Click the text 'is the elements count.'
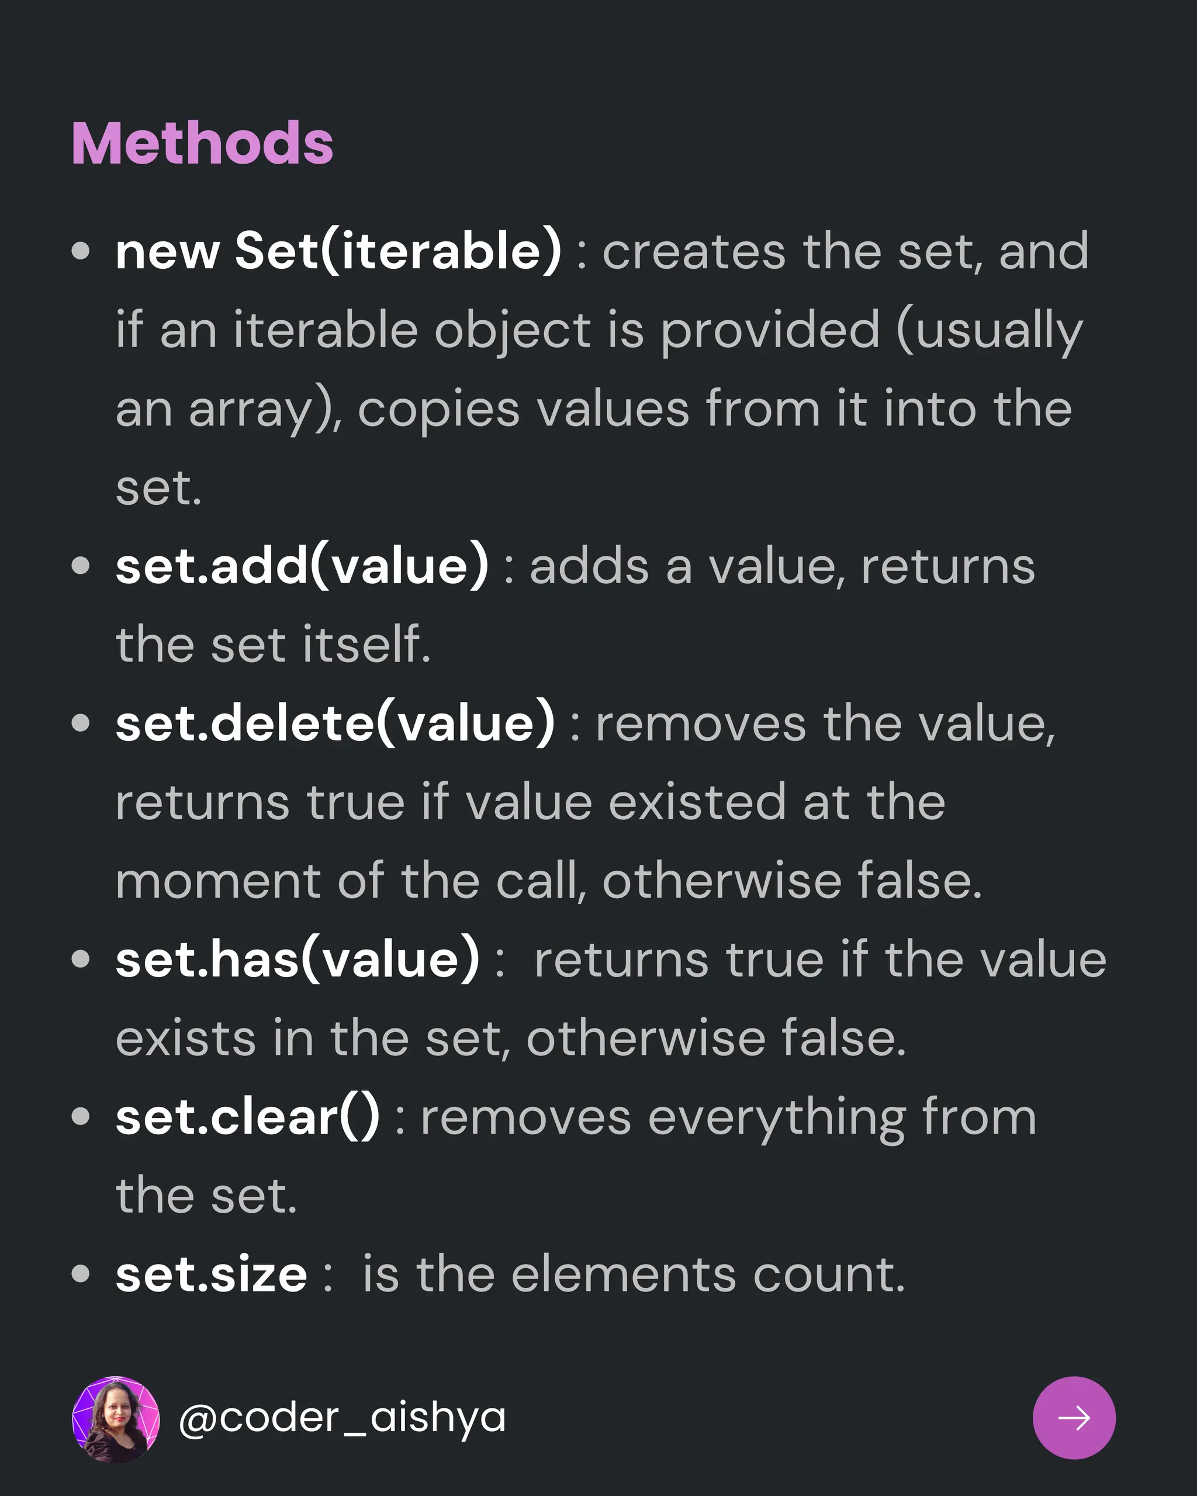The image size is (1197, 1496). [634, 1275]
